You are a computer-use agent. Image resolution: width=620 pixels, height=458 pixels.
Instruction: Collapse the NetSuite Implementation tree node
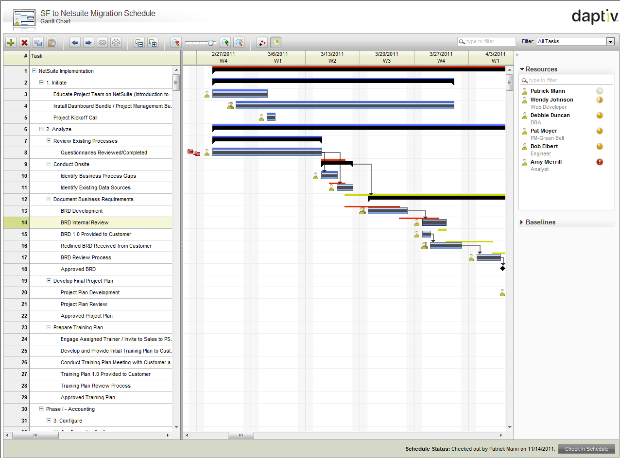(34, 71)
